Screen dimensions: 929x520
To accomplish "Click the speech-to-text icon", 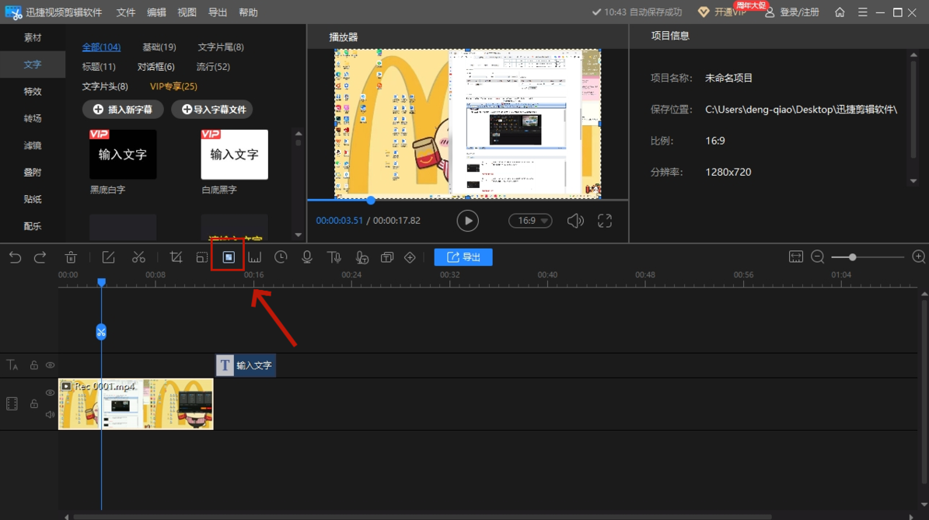I will coord(361,257).
